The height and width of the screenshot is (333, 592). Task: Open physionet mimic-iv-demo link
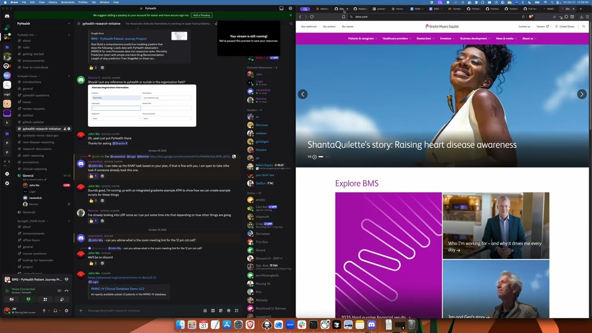coord(122,277)
